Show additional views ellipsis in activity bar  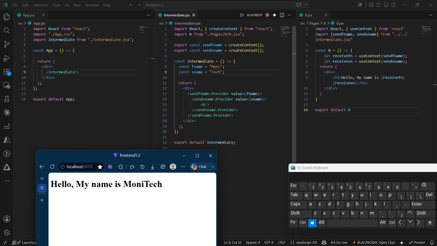pyautogui.click(x=7, y=181)
